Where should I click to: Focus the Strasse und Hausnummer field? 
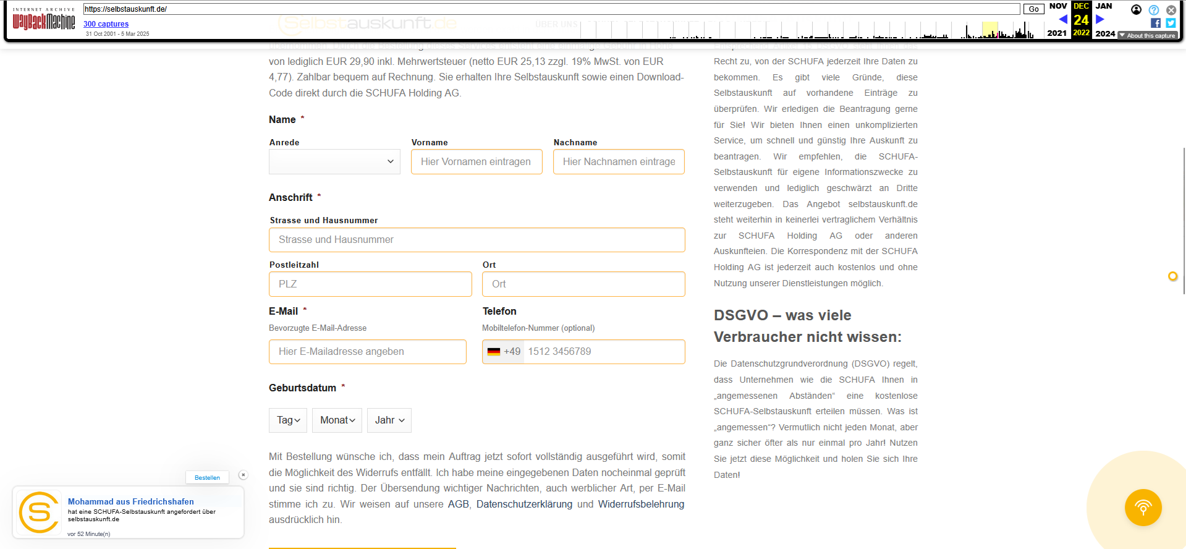click(x=477, y=240)
